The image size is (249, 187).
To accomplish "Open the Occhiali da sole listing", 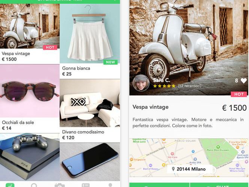I will (x=30, y=91).
